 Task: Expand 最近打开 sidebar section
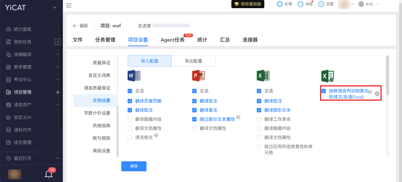tap(57, 158)
